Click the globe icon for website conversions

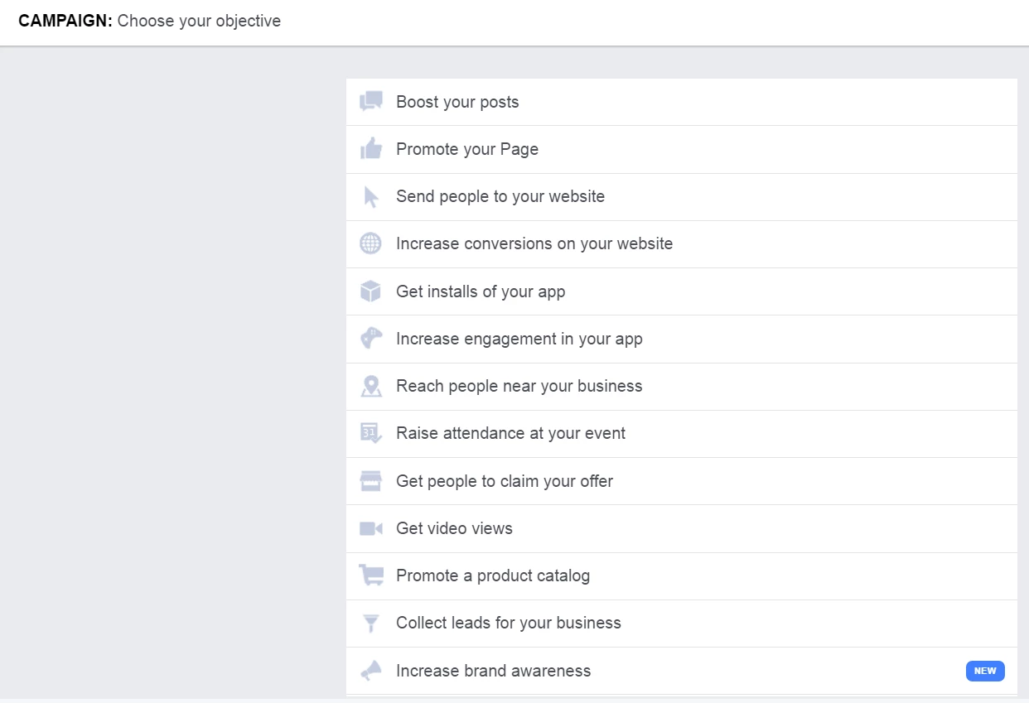pyautogui.click(x=370, y=243)
